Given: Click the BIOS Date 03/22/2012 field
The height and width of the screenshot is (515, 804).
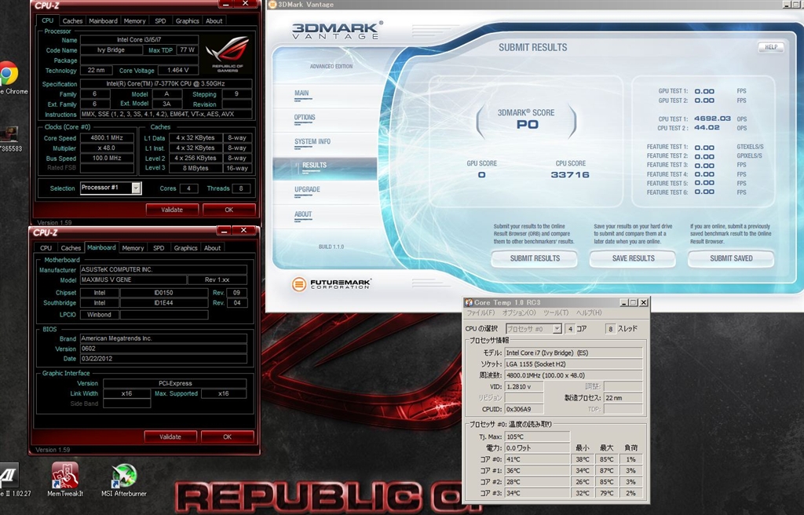Looking at the screenshot, I should tap(163, 359).
